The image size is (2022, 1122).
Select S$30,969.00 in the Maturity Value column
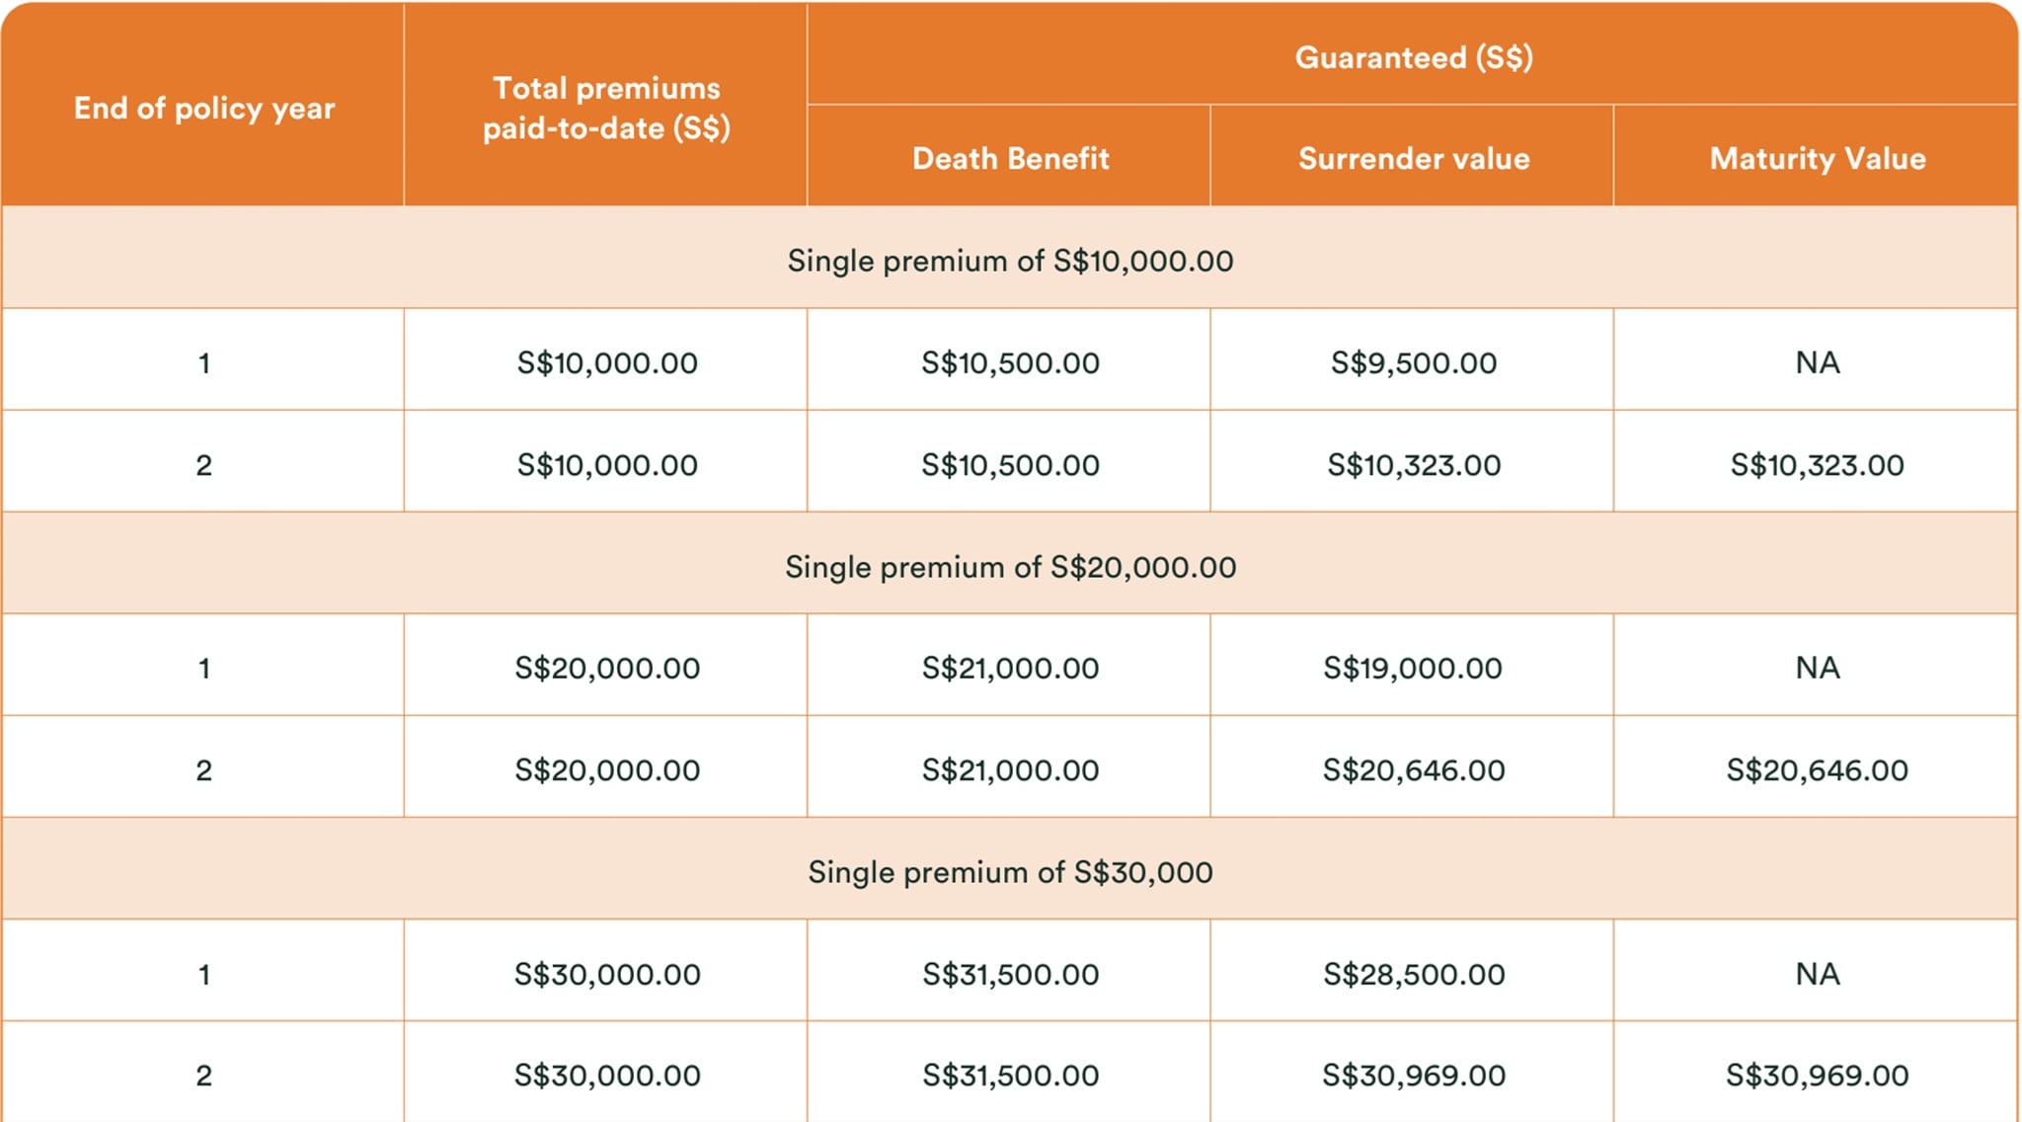pos(1817,1075)
